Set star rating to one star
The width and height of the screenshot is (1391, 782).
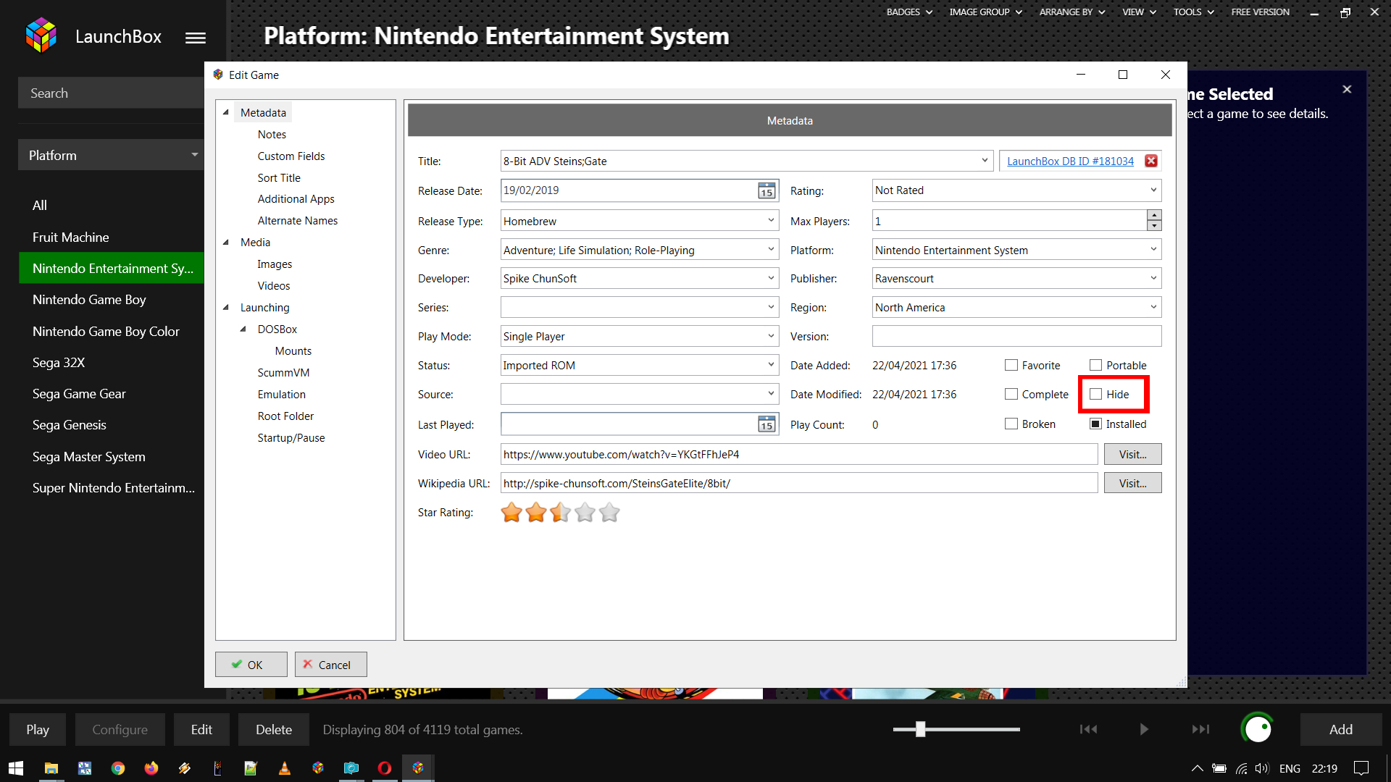coord(511,513)
